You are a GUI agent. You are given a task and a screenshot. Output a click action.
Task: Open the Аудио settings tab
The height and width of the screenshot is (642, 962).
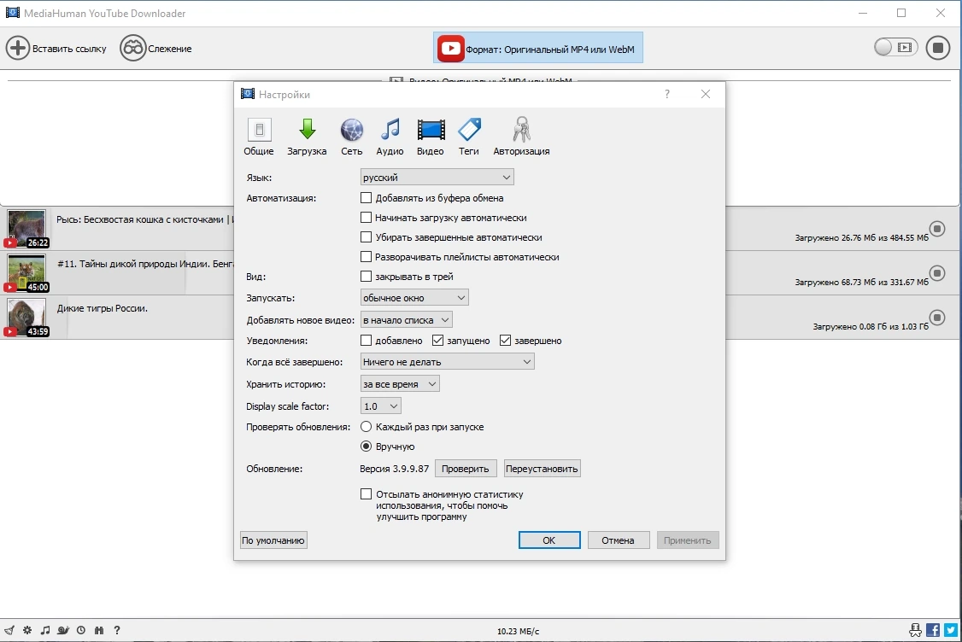point(390,136)
